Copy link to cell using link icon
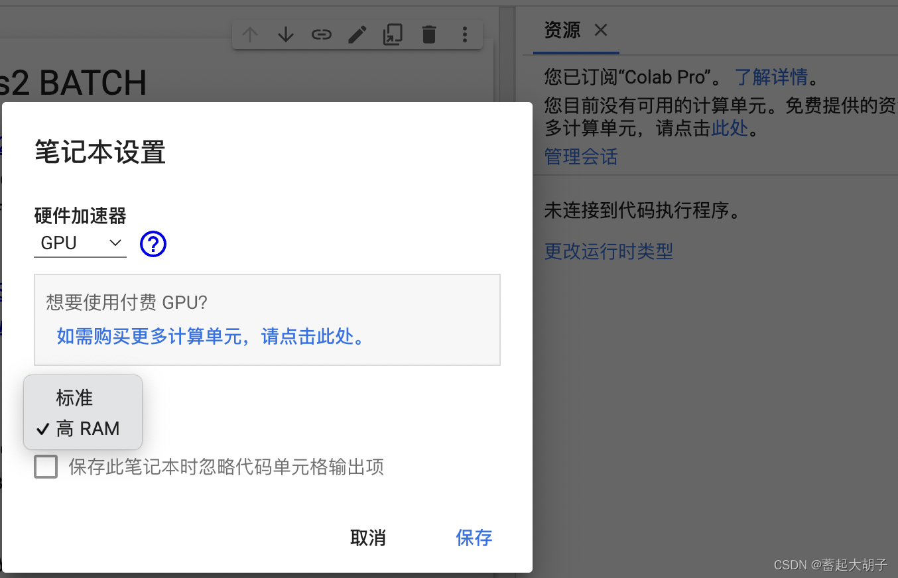 [321, 34]
